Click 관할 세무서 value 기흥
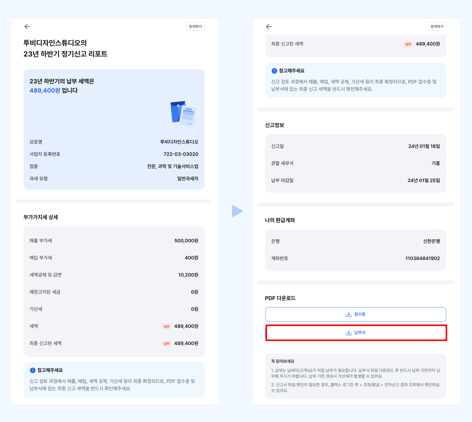 tap(436, 163)
